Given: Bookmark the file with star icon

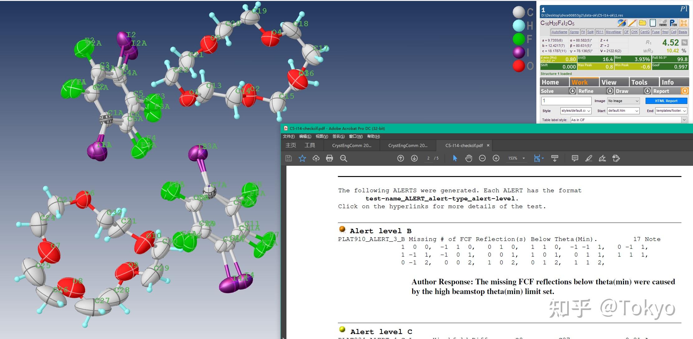Looking at the screenshot, I should [x=302, y=158].
